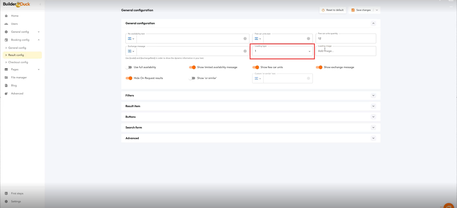Expand the Search form section
Image resolution: width=457 pixels, height=208 pixels.
tap(373, 128)
